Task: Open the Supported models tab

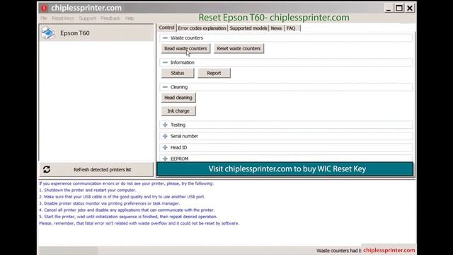Action: point(248,28)
